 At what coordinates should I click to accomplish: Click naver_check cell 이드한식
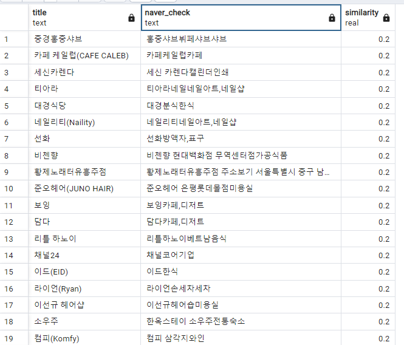pos(241,272)
